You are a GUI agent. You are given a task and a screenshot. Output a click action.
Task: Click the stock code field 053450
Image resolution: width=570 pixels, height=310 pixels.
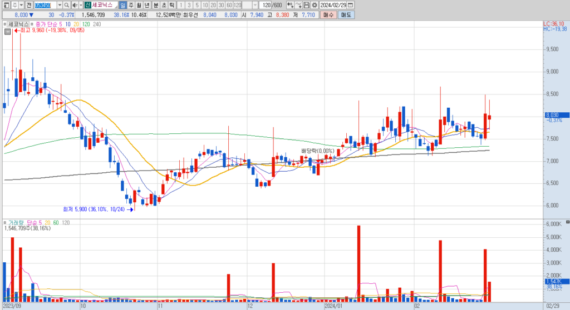pyautogui.click(x=45, y=5)
